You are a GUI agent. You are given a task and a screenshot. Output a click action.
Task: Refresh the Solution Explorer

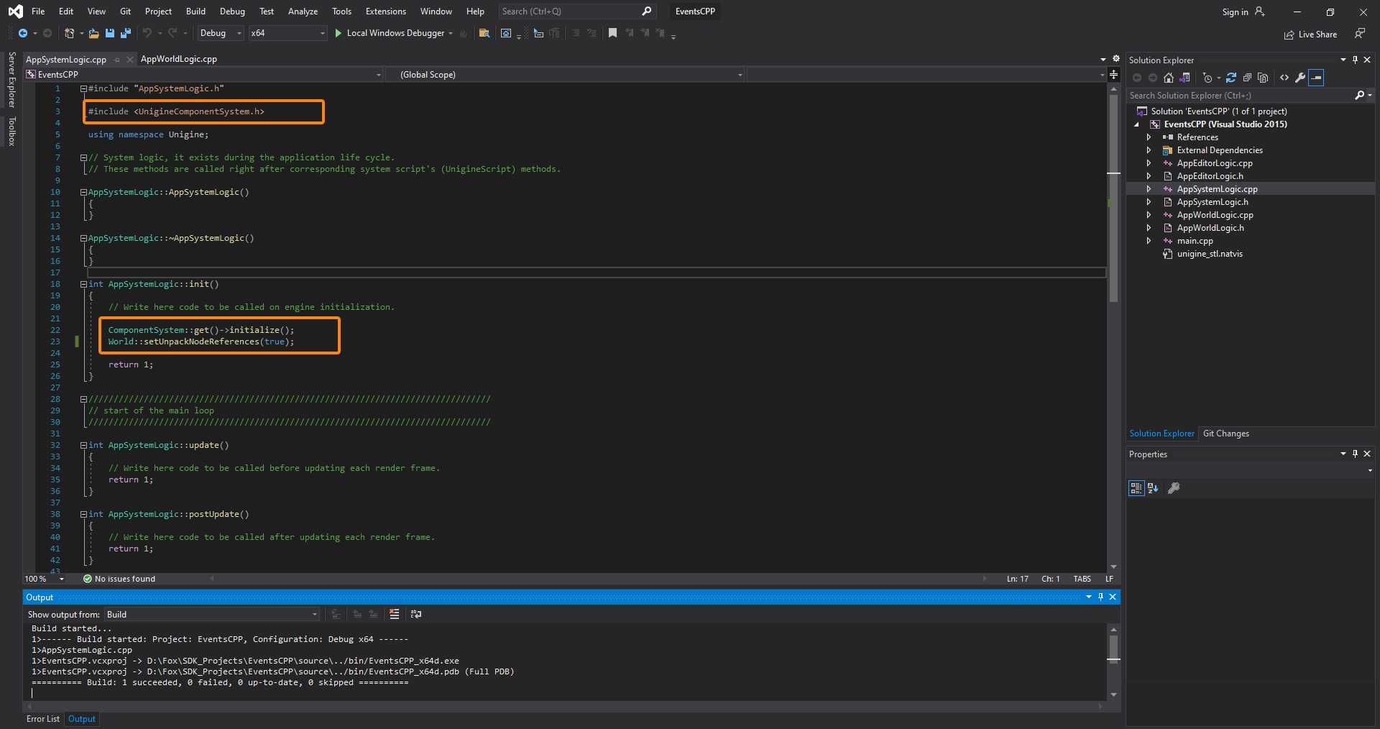point(1231,78)
